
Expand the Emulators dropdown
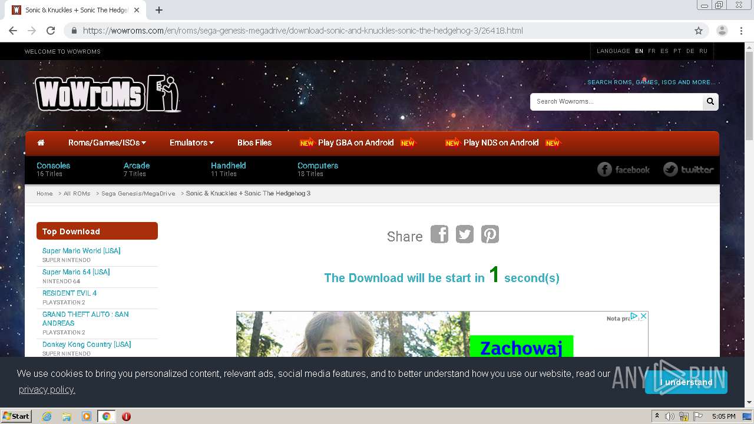coord(191,143)
